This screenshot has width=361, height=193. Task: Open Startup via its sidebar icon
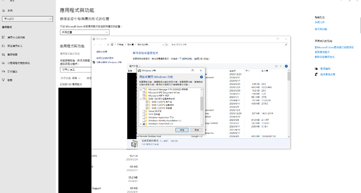coord(3,80)
